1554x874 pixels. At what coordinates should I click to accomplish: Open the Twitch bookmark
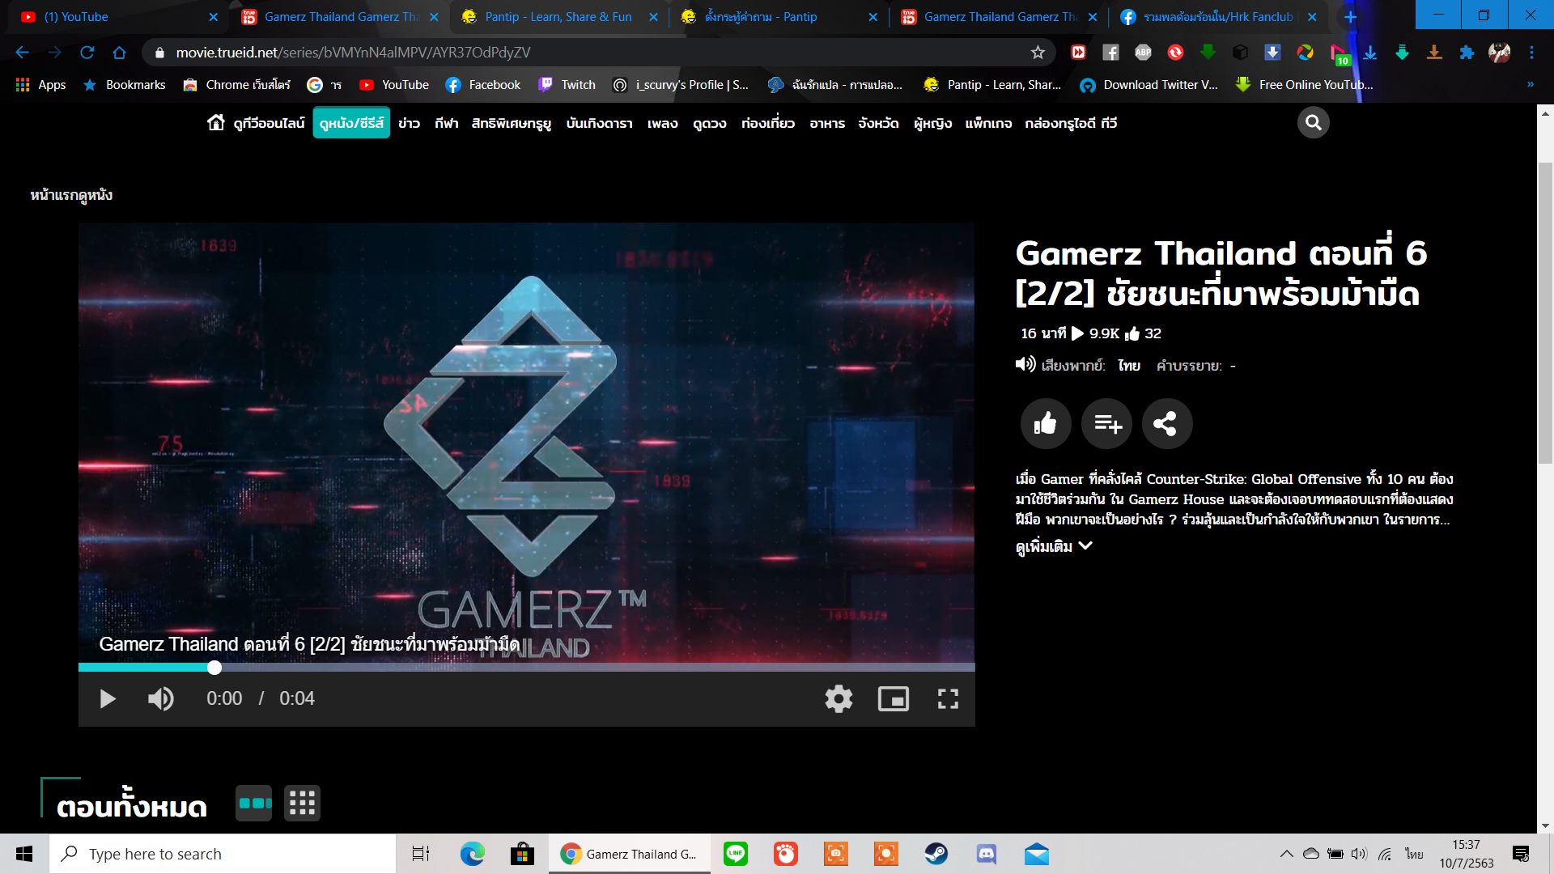tap(567, 85)
